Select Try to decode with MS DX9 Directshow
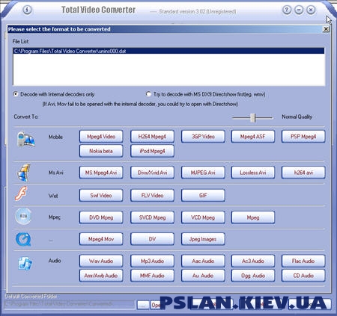Screen dimensions: 337x316 click(x=148, y=94)
